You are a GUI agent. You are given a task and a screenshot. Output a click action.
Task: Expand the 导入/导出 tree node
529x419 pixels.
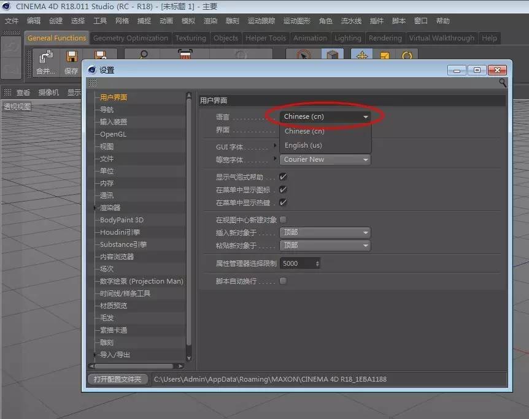pyautogui.click(x=95, y=354)
